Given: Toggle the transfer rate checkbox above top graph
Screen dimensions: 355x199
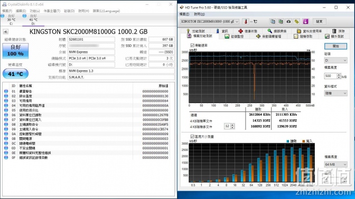Looking at the screenshot, I should pos(192,45).
